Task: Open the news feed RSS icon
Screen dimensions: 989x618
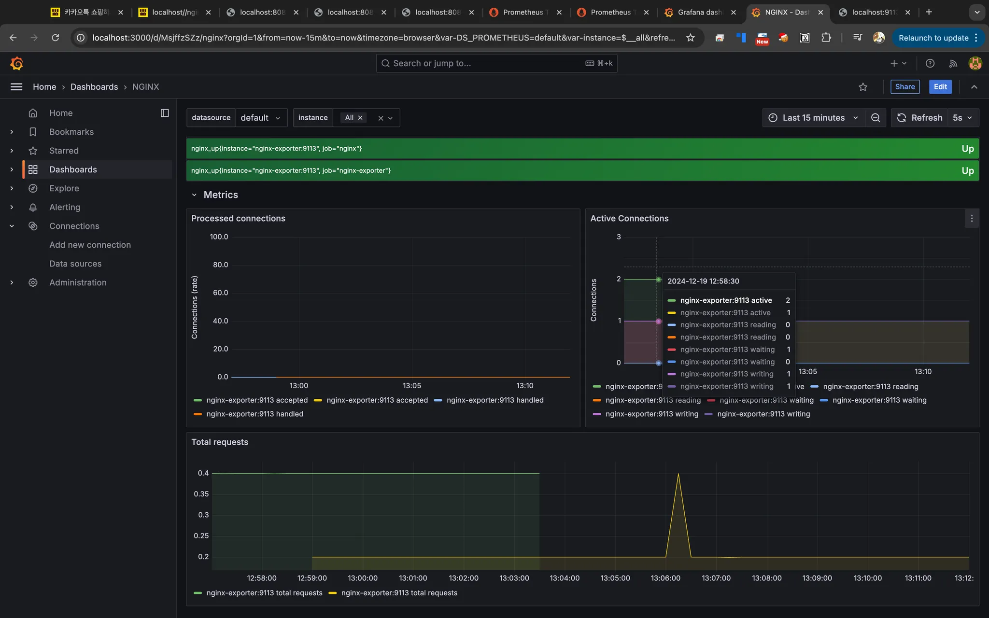Action: (x=953, y=63)
